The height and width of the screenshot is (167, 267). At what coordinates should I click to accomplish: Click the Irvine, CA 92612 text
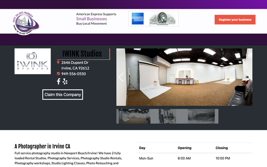75,68
